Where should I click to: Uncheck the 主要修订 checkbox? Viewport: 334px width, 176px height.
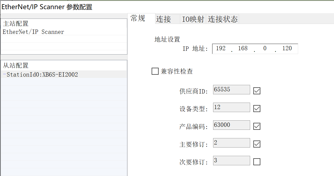pos(257,144)
